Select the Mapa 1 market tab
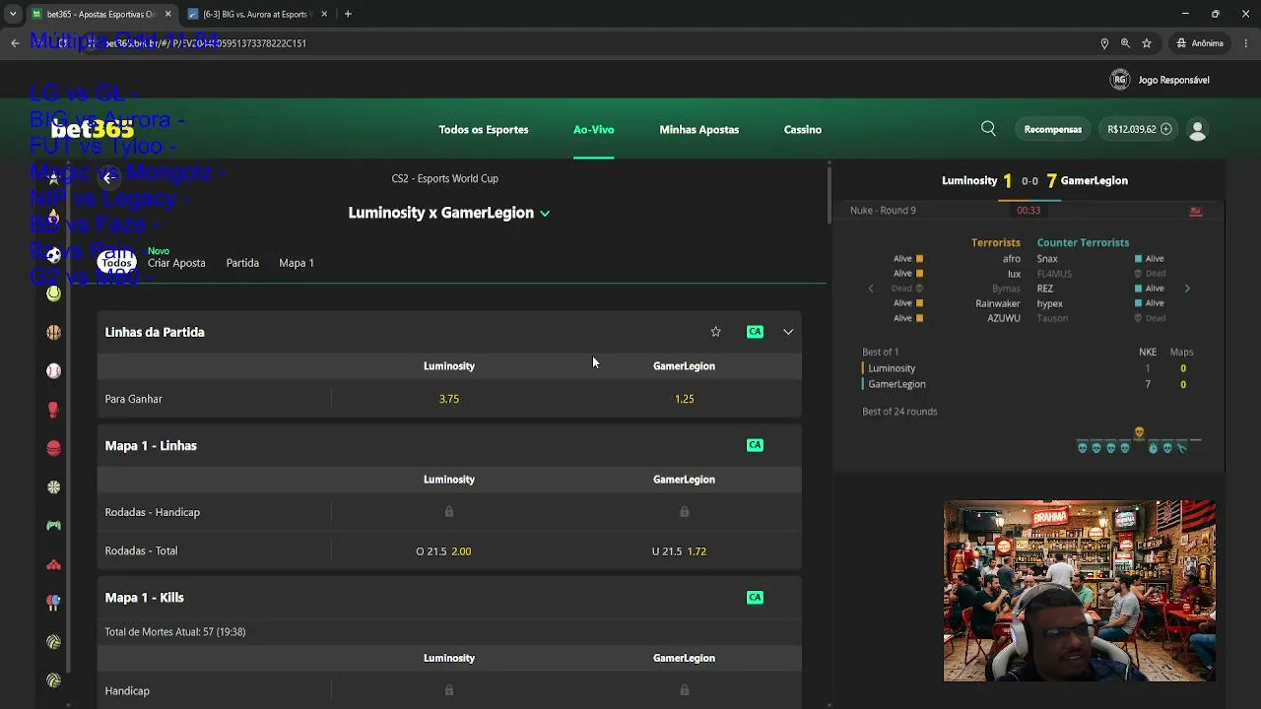Viewport: 1261px width, 709px height. (x=297, y=263)
